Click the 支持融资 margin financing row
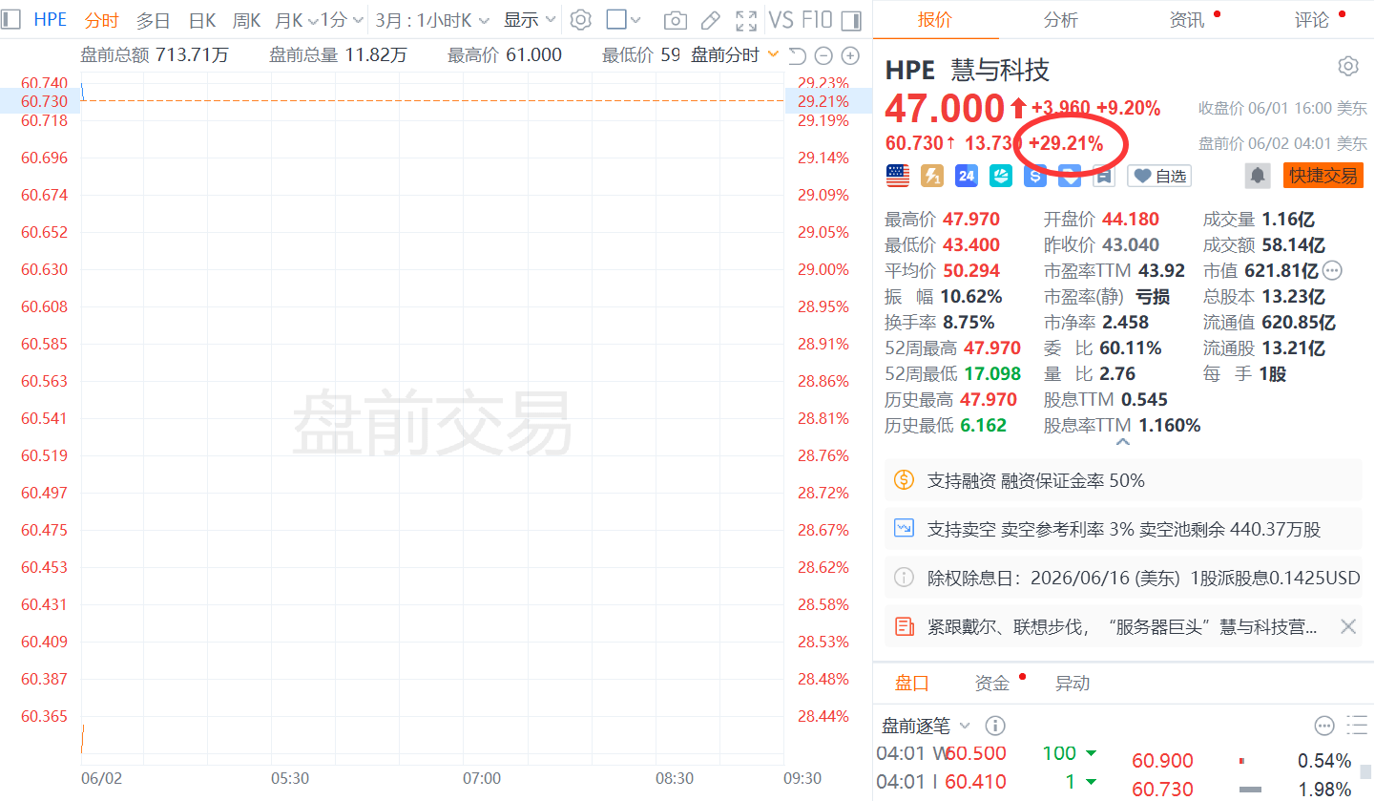Image resolution: width=1375 pixels, height=801 pixels. (x=1123, y=480)
